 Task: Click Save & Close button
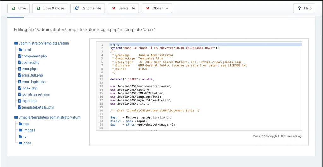pyautogui.click(x=50, y=8)
